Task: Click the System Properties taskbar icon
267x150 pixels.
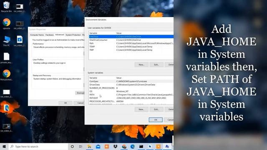Action: 167,146
